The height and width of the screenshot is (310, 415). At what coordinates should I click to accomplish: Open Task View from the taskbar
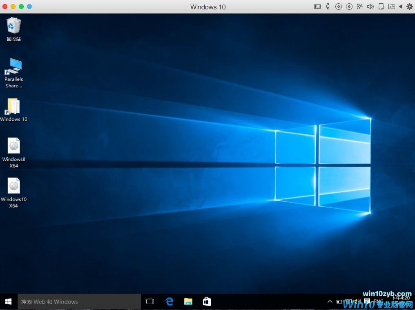[150, 302]
